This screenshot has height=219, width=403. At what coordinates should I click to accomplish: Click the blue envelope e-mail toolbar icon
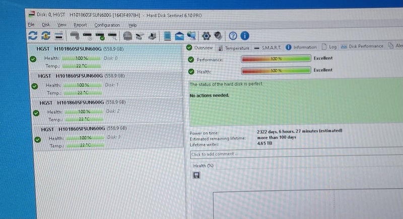179,36
